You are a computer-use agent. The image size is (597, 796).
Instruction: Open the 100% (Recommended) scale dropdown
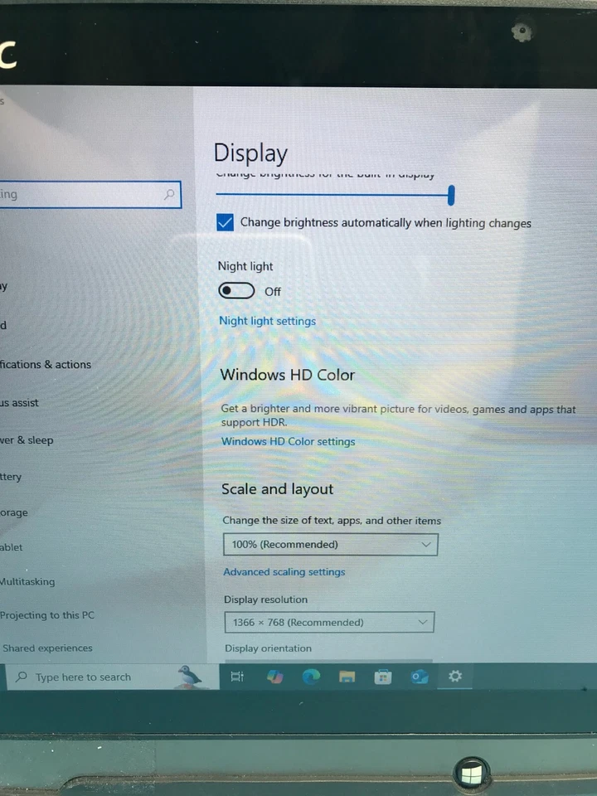(331, 544)
